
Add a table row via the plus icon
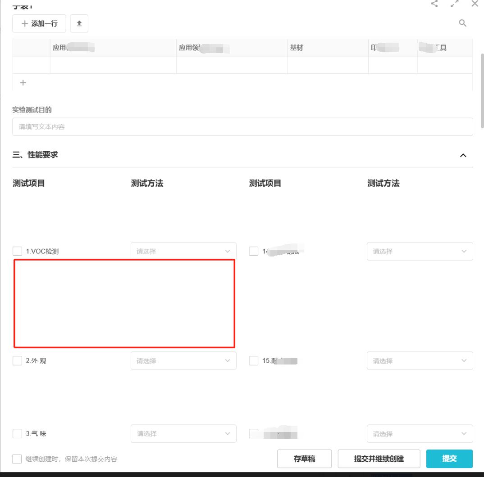23,83
